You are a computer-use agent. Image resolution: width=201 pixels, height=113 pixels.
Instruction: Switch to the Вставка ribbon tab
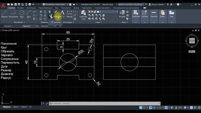pyautogui.click(x=20, y=8)
